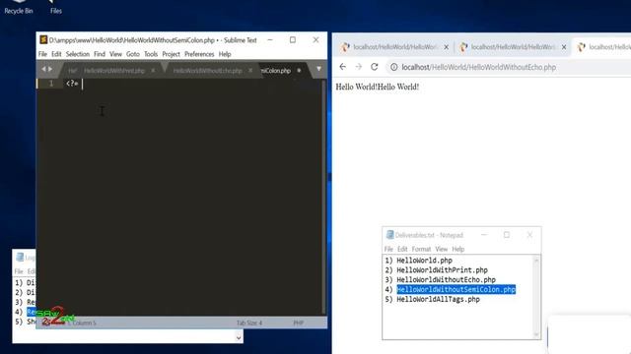The height and width of the screenshot is (354, 631).
Task: Open Help menu in Deliverables Notepad
Action: coord(457,249)
